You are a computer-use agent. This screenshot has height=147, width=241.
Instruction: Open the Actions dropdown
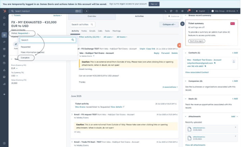coord(58,15)
